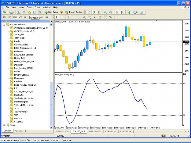Open the Periods clock dropdown

[136, 12]
